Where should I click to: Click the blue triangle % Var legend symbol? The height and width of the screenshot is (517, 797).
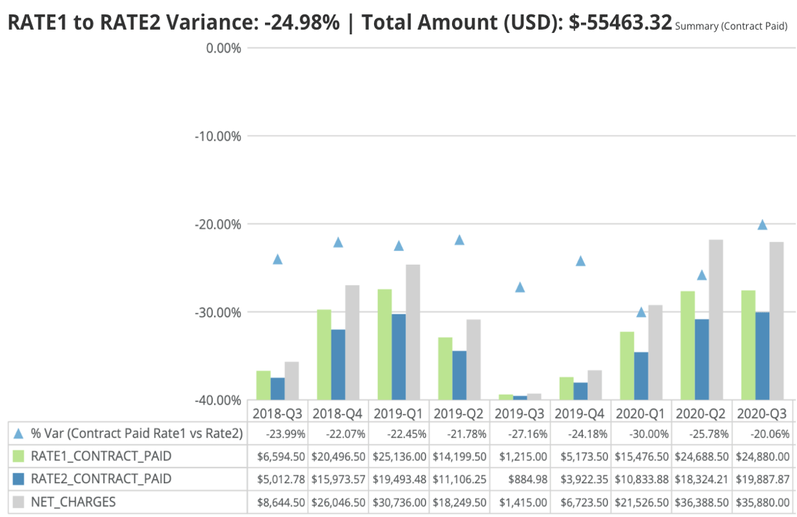[x=19, y=434]
